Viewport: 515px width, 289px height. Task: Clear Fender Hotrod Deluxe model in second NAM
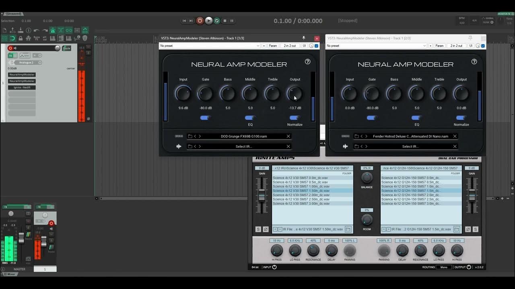(x=455, y=136)
